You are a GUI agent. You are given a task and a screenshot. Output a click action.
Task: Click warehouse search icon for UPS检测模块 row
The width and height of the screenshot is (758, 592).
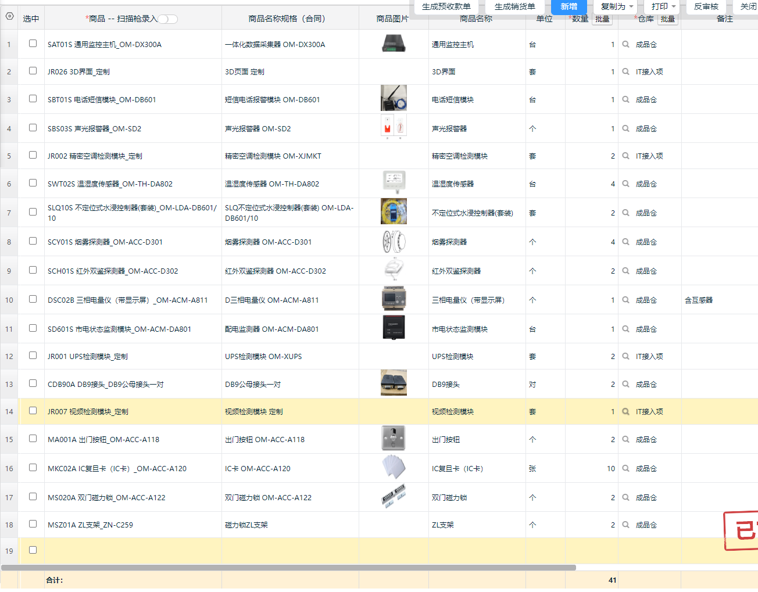click(x=626, y=356)
